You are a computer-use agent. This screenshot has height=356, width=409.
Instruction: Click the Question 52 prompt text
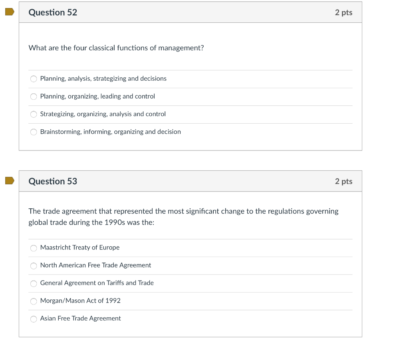[116, 47]
